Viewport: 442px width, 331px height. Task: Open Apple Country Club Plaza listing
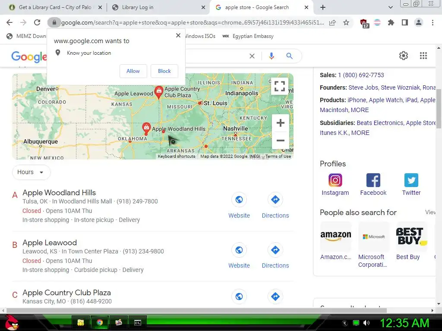click(66, 293)
